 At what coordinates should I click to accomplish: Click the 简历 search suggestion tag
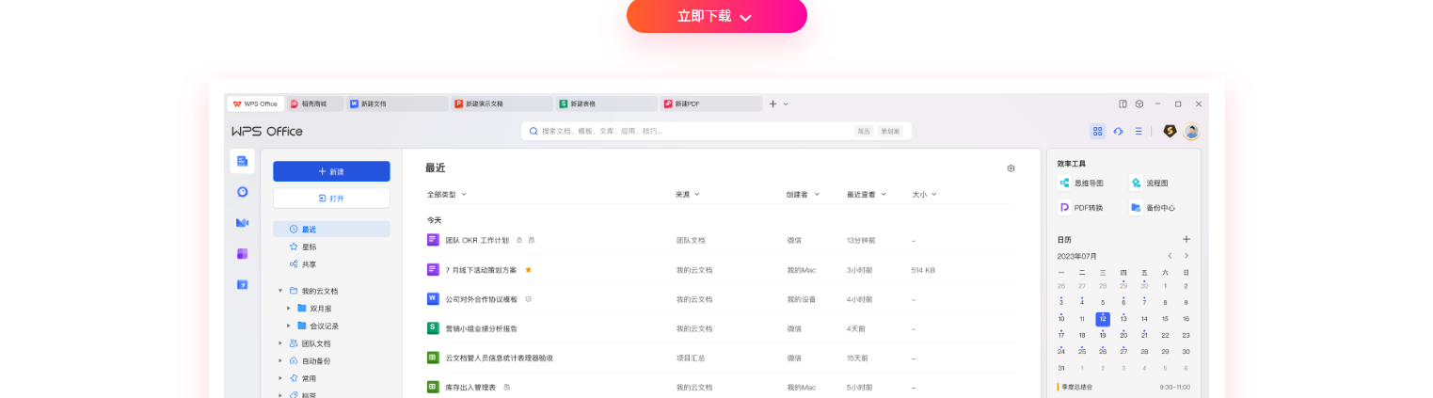pyautogui.click(x=863, y=131)
